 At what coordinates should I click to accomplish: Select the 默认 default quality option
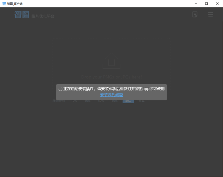pos(128,101)
